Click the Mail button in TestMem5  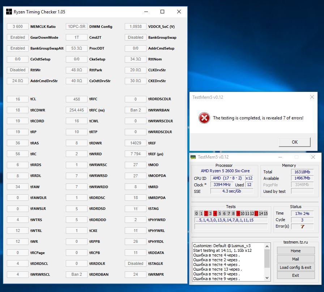pos(296,259)
